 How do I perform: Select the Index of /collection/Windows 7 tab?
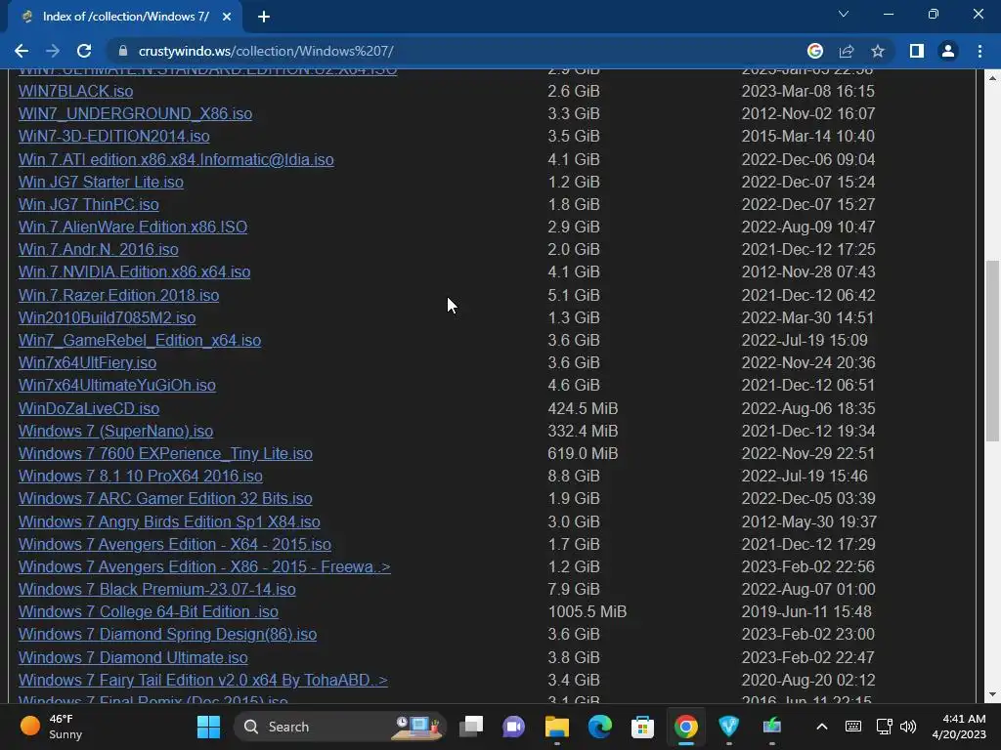coord(125,17)
